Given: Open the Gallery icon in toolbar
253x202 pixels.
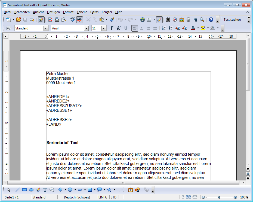Looking at the screenshot, I should [181, 20].
